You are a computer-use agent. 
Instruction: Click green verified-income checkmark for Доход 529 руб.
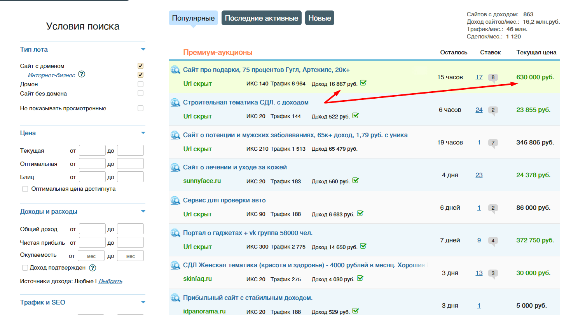pos(355,311)
